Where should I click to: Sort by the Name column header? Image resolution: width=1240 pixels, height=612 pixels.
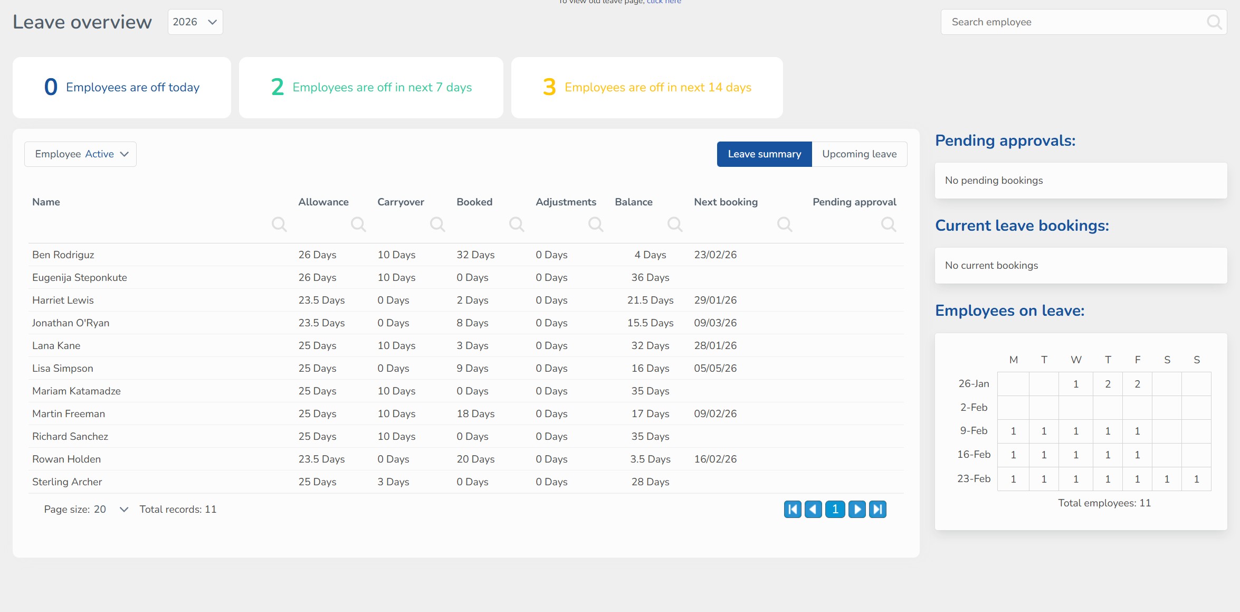coord(46,202)
